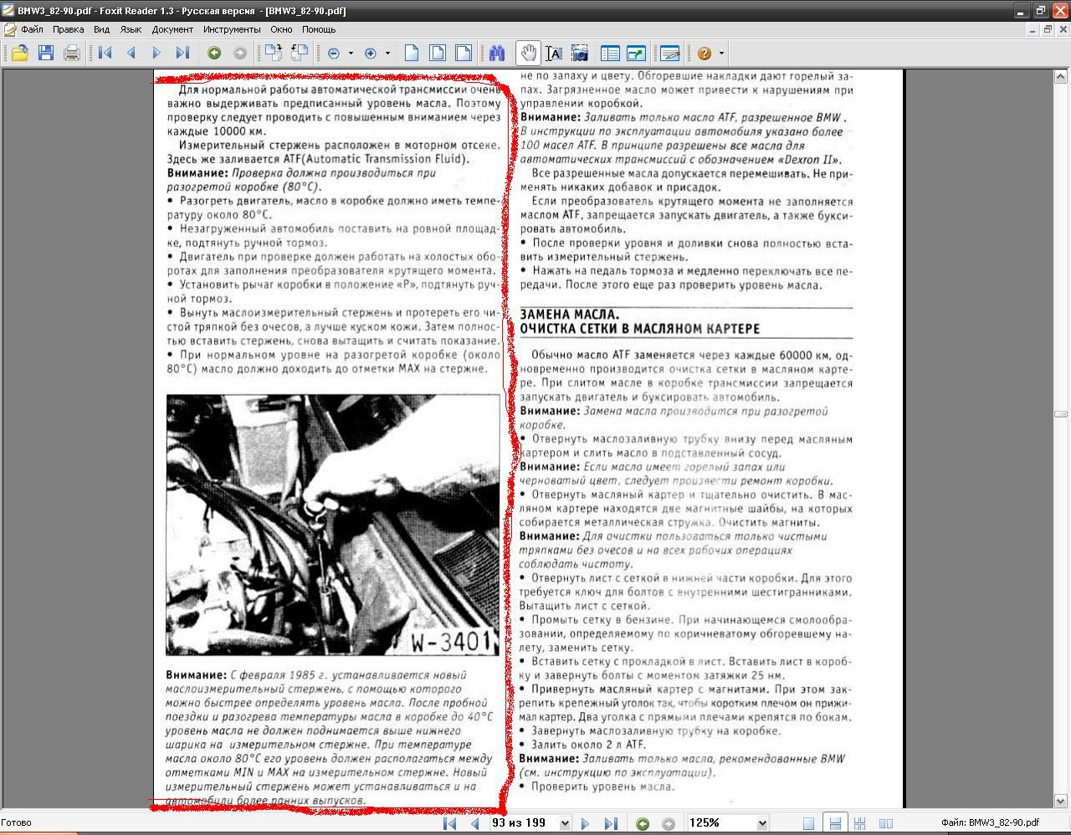Switch to continuous page layout
Image resolution: width=1071 pixels, height=835 pixels.
(x=835, y=823)
